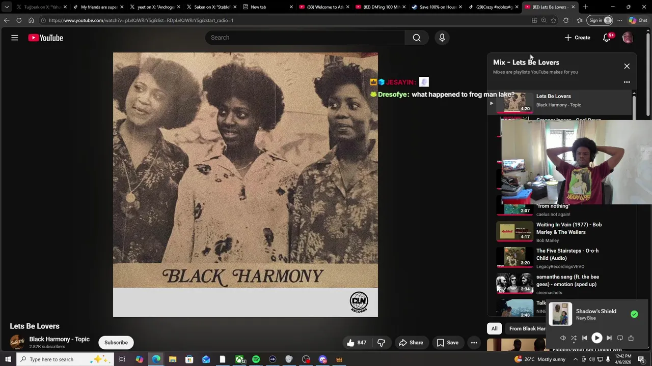Toggle repeat in Spotify mini player
The image size is (652, 366).
point(620,338)
